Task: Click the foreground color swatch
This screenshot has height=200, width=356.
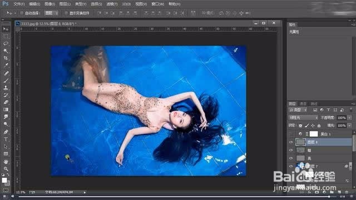Action: [x=4, y=180]
